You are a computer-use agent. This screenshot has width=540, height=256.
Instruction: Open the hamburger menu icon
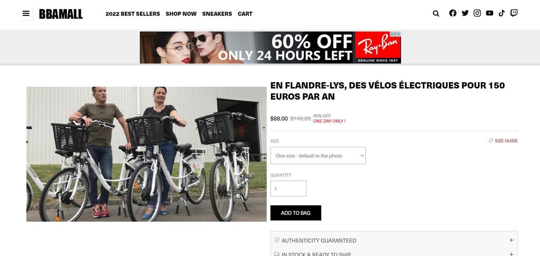coord(26,14)
